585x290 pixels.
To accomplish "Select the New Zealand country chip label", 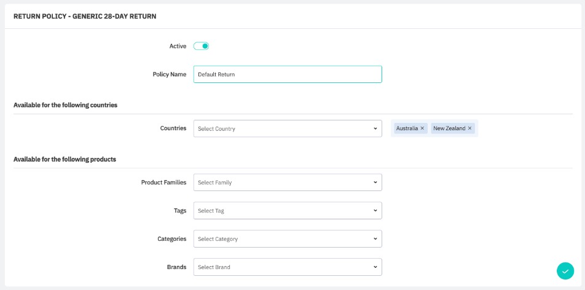I will tap(449, 128).
